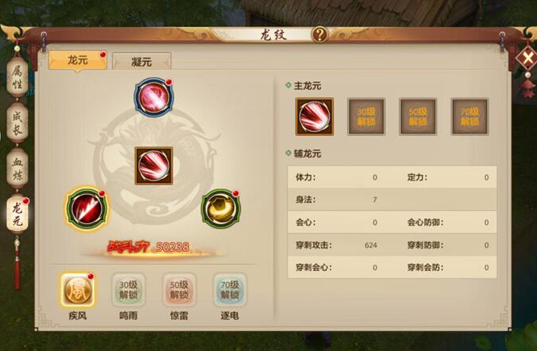Select the locked 惊雷 set button
537x351 pixels.
tap(179, 290)
